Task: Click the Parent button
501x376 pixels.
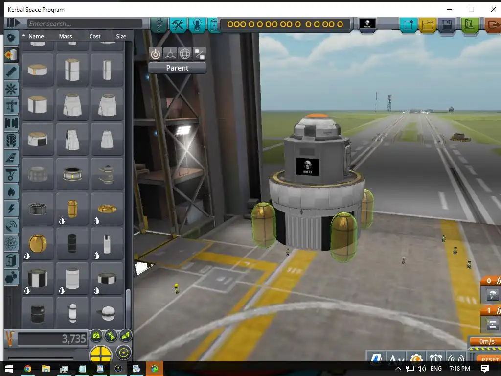Action: 177,68
